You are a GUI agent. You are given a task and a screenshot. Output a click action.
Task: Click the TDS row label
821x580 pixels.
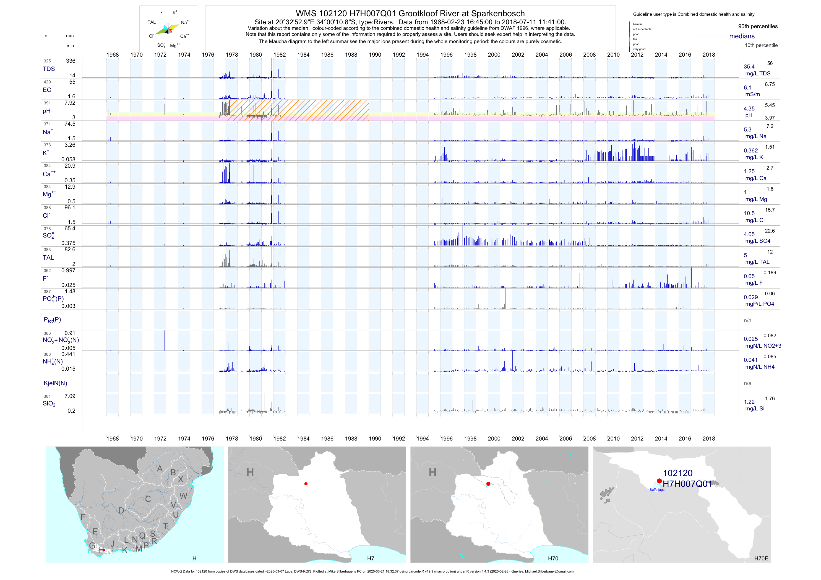click(x=49, y=69)
